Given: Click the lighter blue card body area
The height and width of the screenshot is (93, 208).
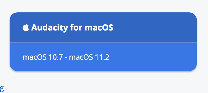Looking at the screenshot, I should [x=103, y=57].
